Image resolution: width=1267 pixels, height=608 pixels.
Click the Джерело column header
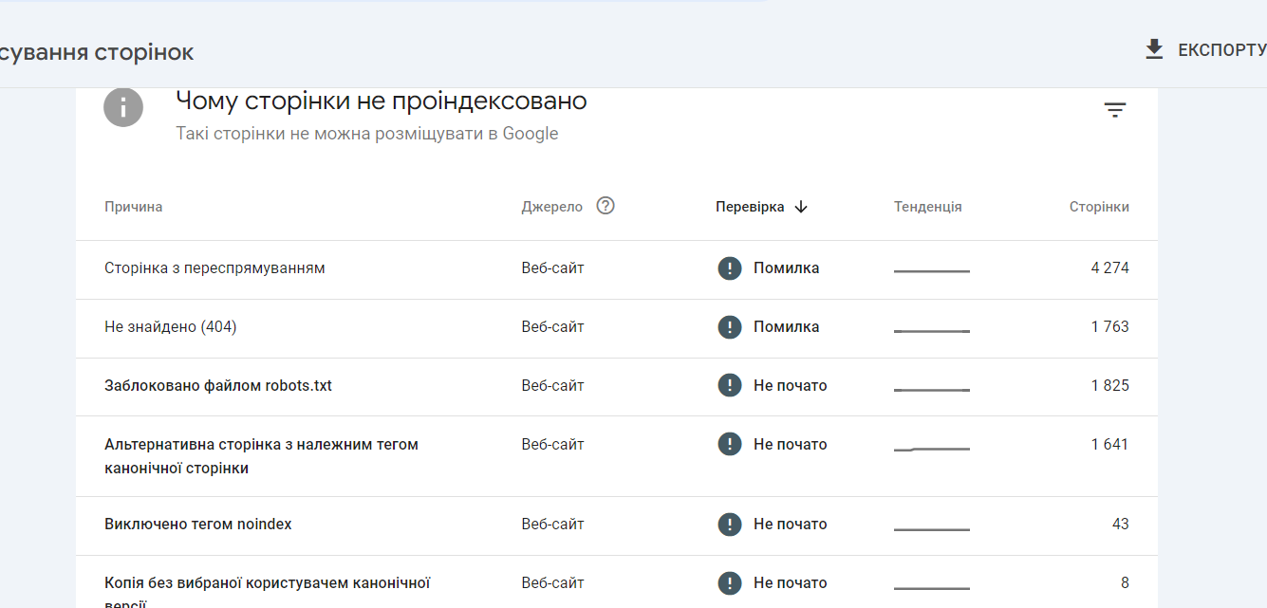tap(551, 207)
